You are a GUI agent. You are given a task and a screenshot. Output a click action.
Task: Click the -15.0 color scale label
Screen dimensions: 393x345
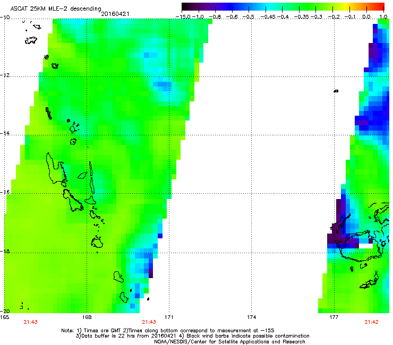(183, 17)
